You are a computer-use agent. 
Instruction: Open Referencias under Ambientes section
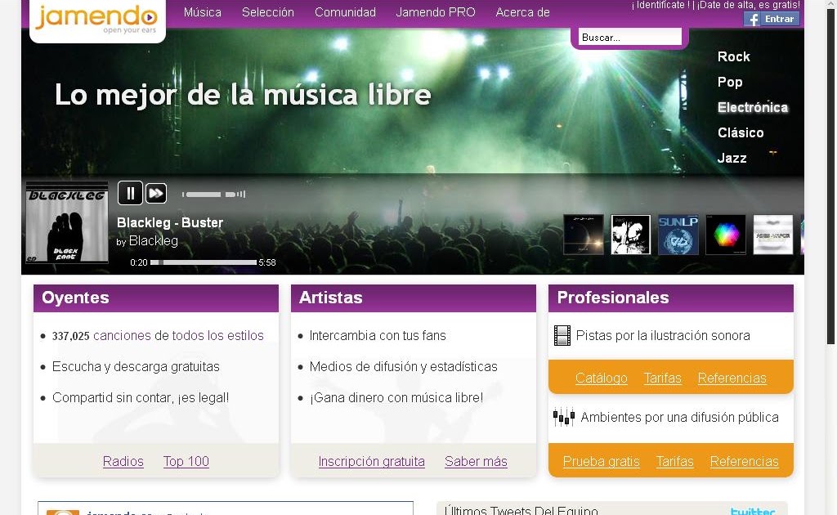tap(744, 461)
